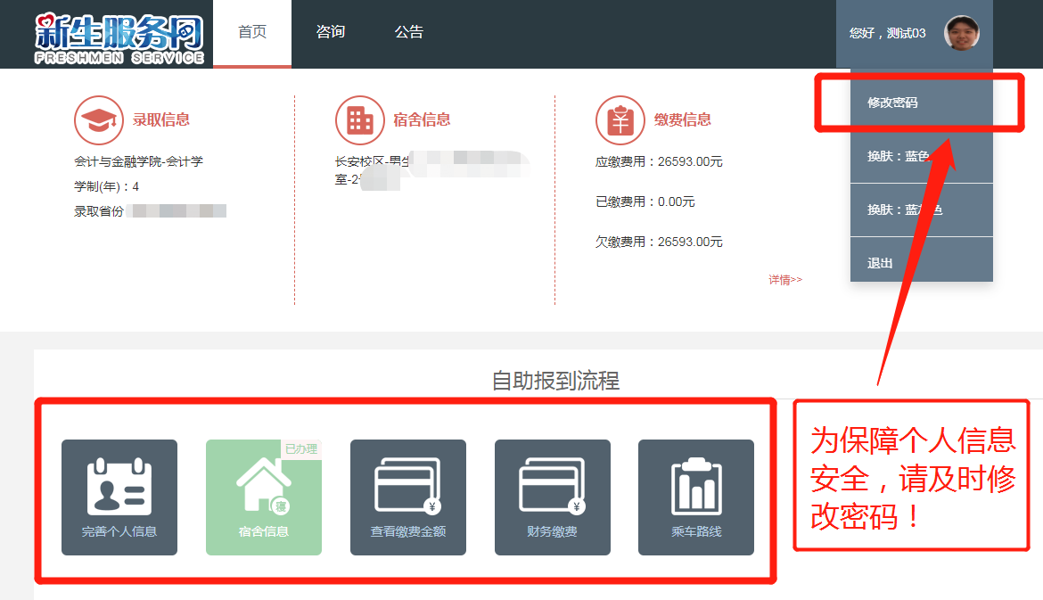Click the building icon beside 宿舍信息

(359, 119)
